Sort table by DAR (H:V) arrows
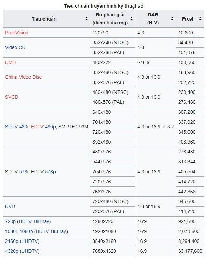 [172, 19]
